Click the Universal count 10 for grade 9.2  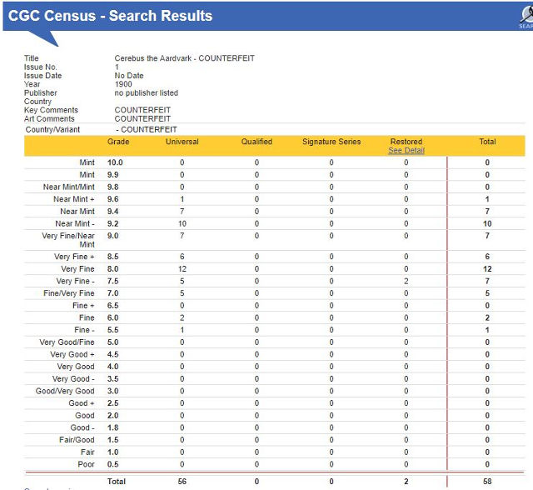click(182, 223)
